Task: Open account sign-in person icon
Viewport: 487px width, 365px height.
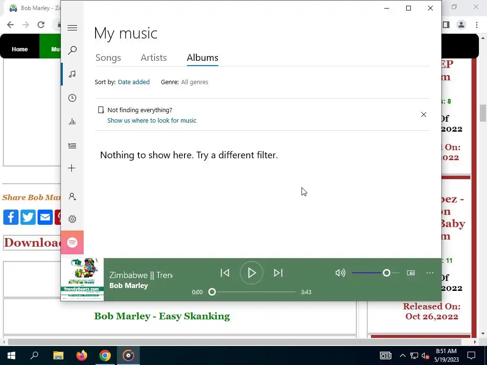Action: click(72, 196)
